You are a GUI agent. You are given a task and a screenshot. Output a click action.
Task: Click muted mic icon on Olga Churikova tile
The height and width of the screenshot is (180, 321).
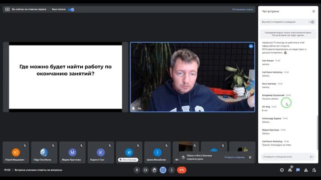pos(53,145)
